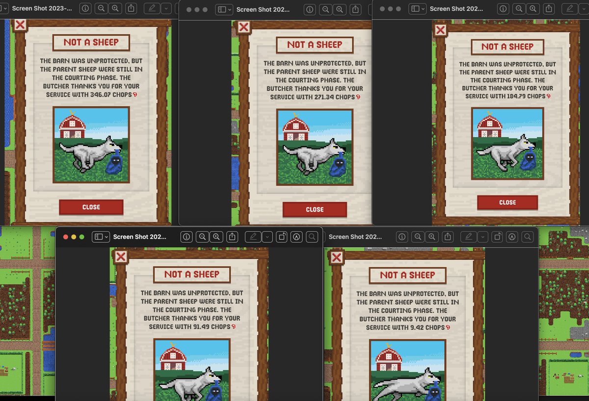The image size is (589, 401).
Task: Rotate the image in the 9.42 CHOPS window
Action: (x=497, y=237)
